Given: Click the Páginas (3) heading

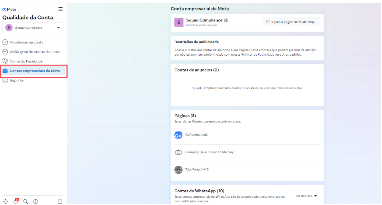Looking at the screenshot, I should [185, 116].
